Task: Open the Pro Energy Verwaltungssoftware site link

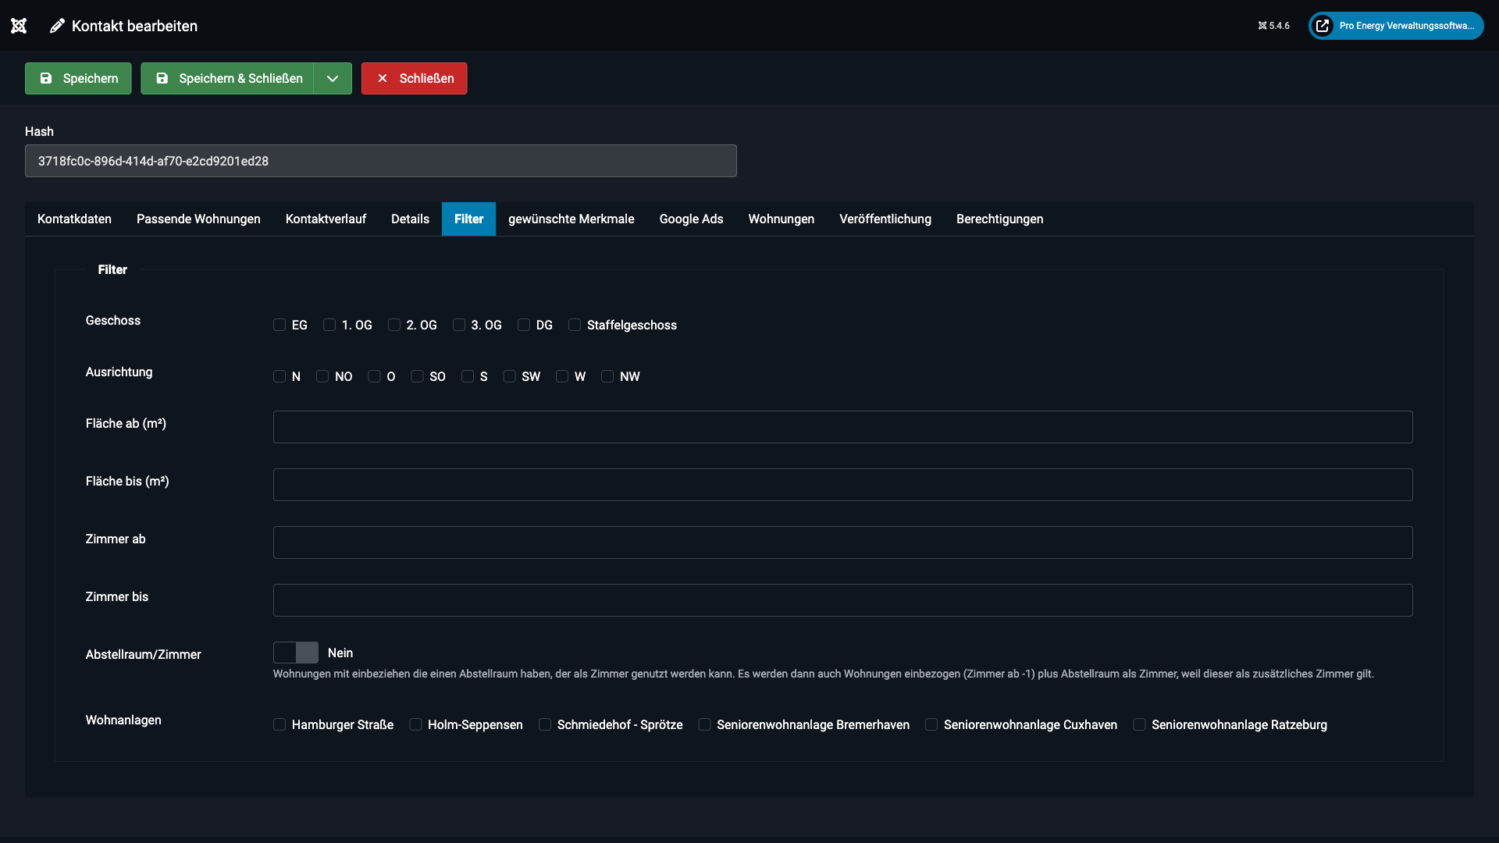Action: click(1396, 26)
